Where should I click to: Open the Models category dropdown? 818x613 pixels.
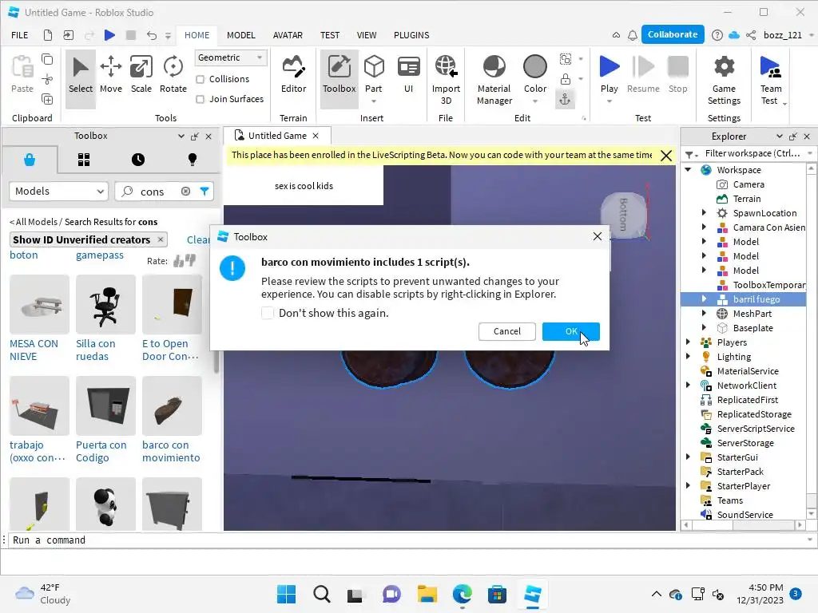tap(58, 192)
